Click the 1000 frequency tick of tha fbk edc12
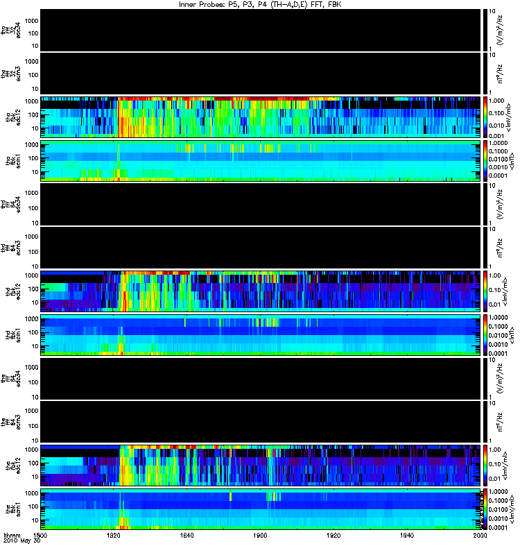Viewport: 520px width, 555px height. click(x=31, y=101)
